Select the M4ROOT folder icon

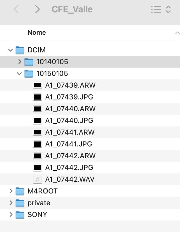pyautogui.click(x=20, y=191)
